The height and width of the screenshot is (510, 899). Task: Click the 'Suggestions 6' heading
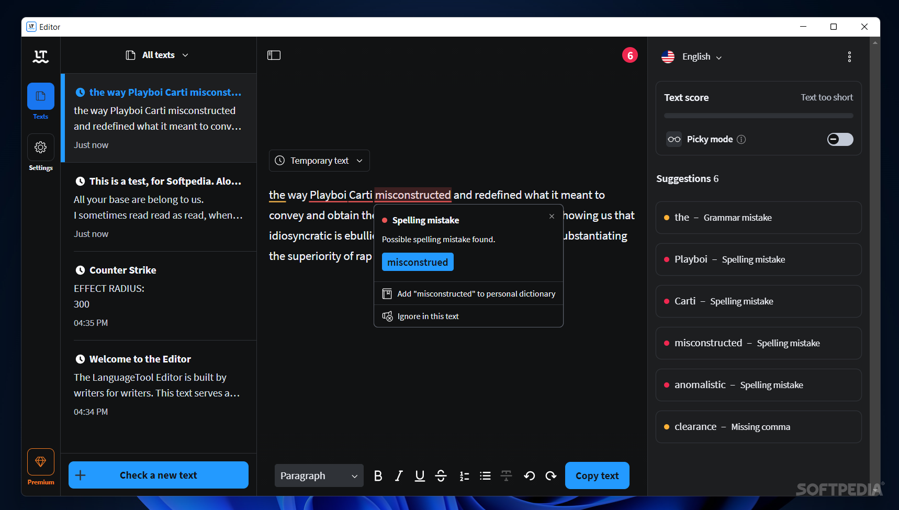(x=687, y=179)
